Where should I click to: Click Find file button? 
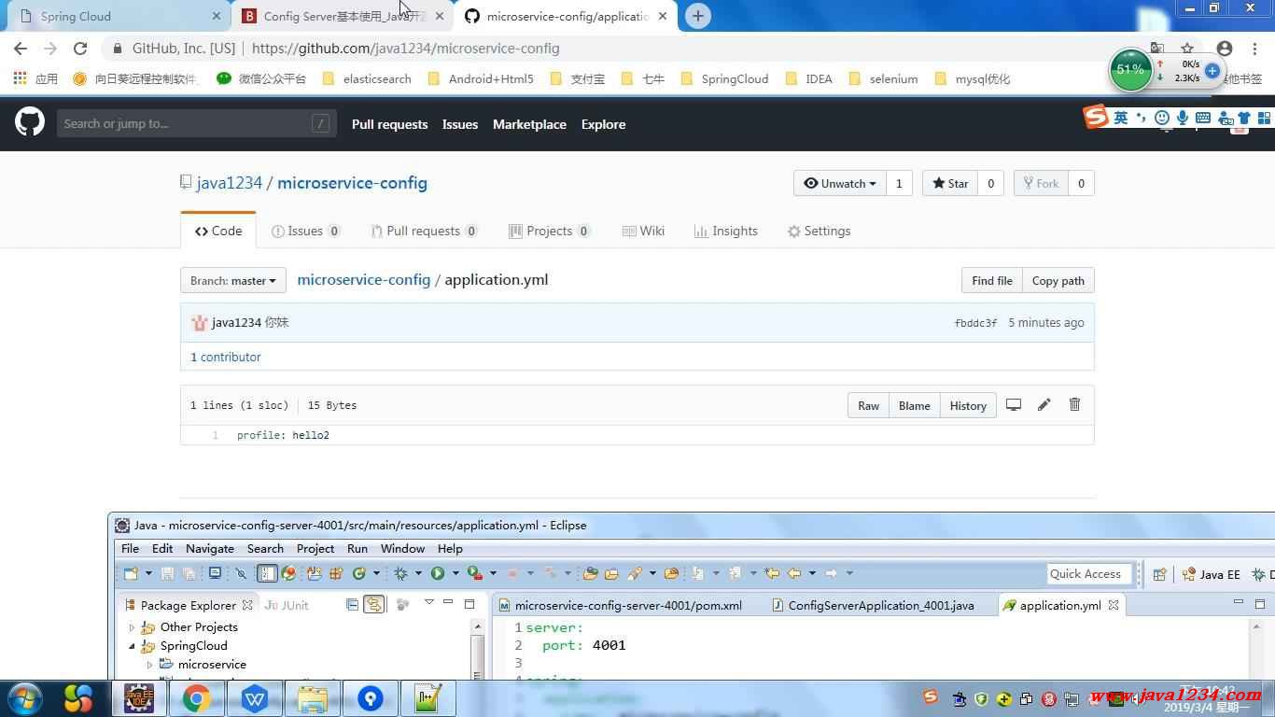(x=991, y=280)
